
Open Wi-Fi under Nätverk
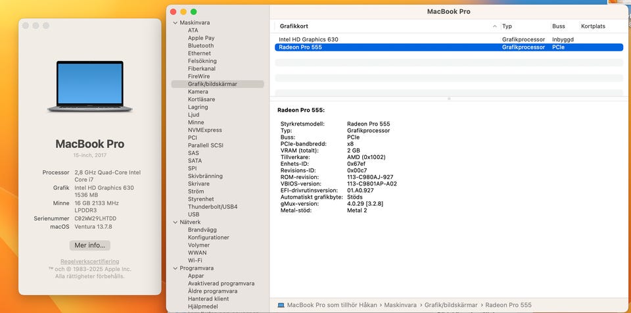tap(195, 260)
